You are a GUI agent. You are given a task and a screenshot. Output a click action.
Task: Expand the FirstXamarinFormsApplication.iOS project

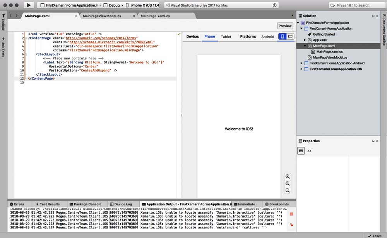(x=301, y=69)
